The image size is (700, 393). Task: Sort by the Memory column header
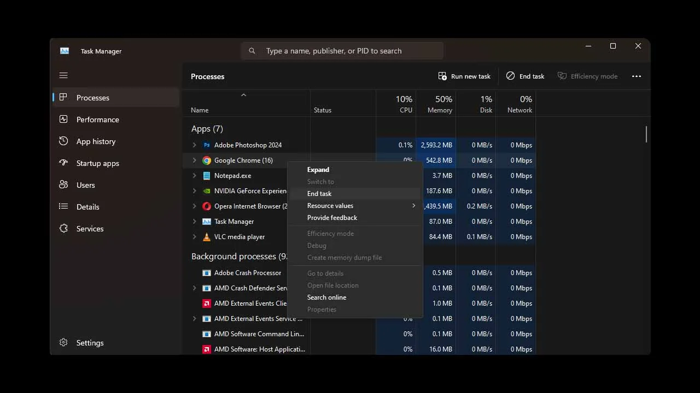[436, 104]
